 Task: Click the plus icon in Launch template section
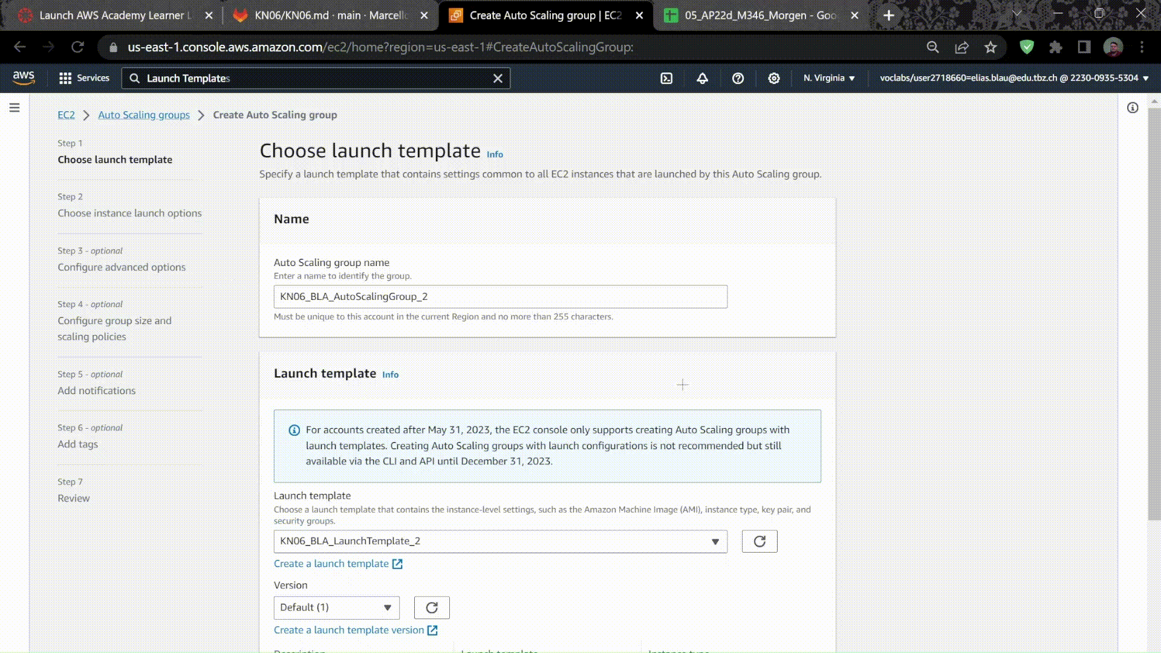[683, 383]
